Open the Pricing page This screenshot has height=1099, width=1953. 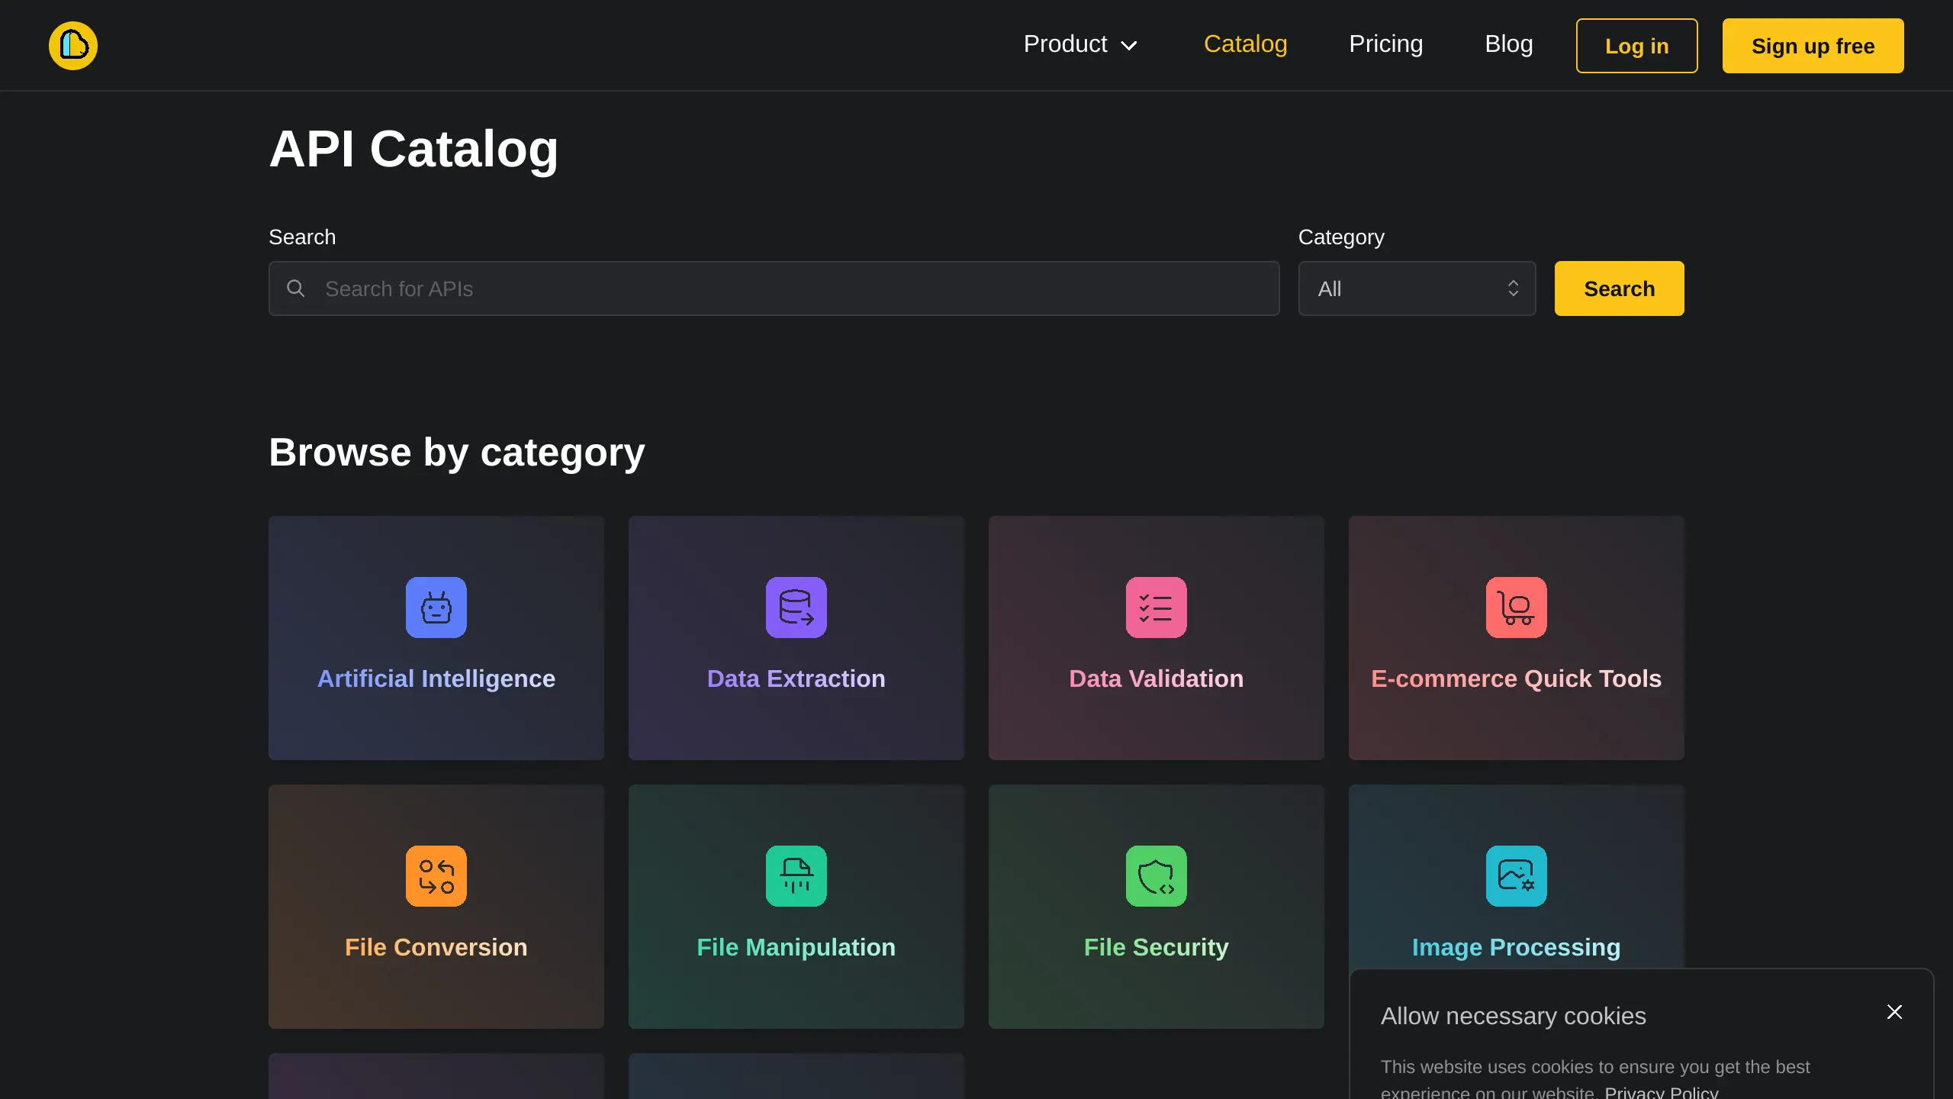pos(1385,44)
